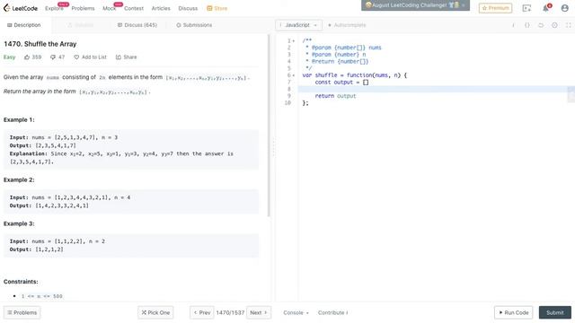Image resolution: width=575 pixels, height=323 pixels.
Task: Open Discuss in the navigation bar
Action: pyautogui.click(x=188, y=8)
